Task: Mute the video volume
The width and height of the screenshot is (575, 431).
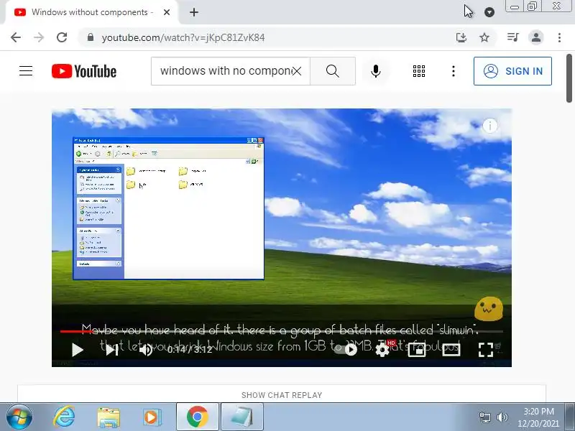Action: (x=146, y=350)
